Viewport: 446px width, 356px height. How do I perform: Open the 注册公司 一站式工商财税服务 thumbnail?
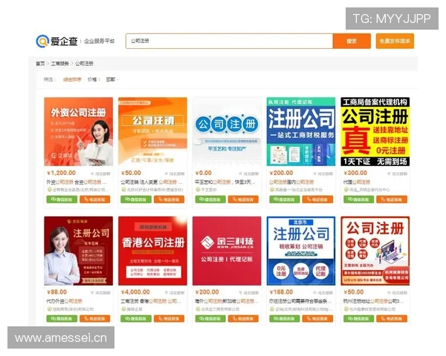(x=301, y=132)
